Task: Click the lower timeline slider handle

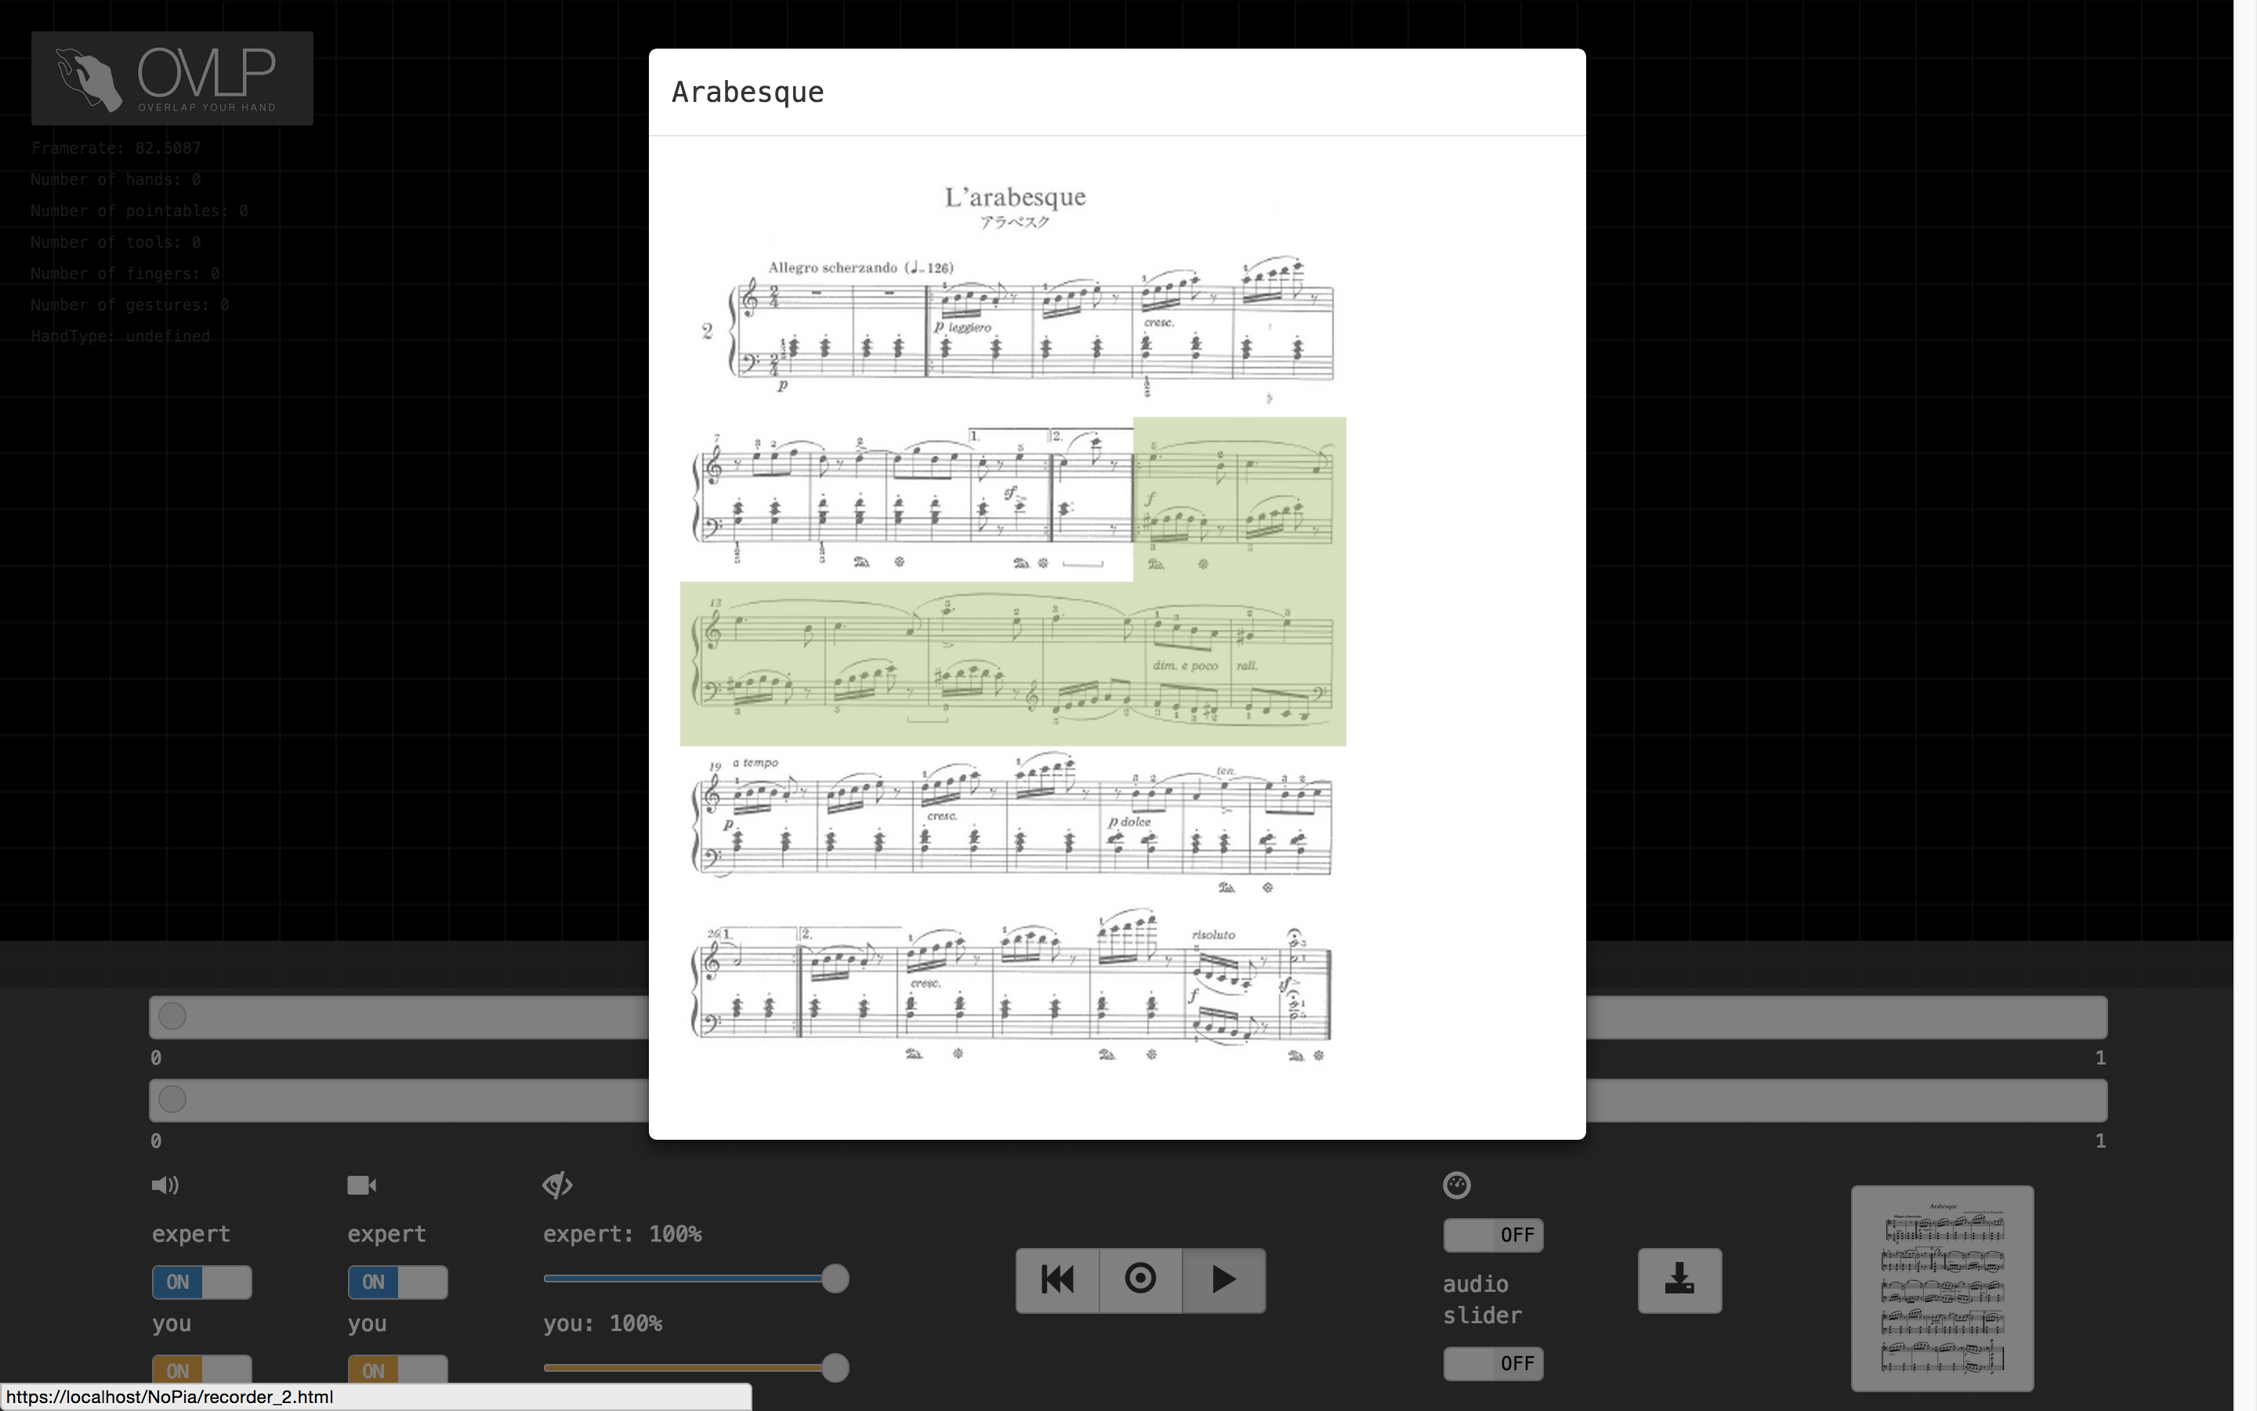Action: (172, 1099)
